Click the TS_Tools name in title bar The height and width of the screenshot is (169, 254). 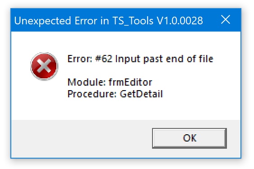pyautogui.click(x=133, y=21)
